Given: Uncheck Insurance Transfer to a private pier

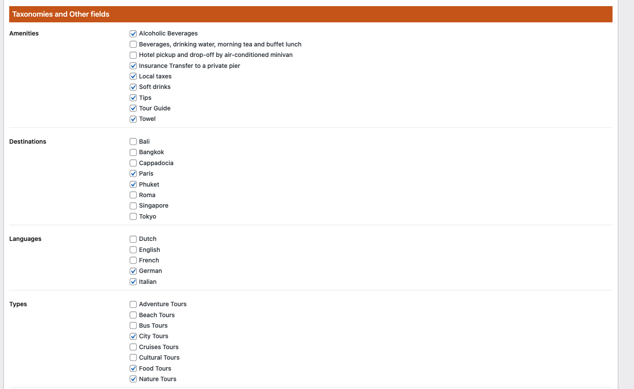Looking at the screenshot, I should (x=133, y=66).
